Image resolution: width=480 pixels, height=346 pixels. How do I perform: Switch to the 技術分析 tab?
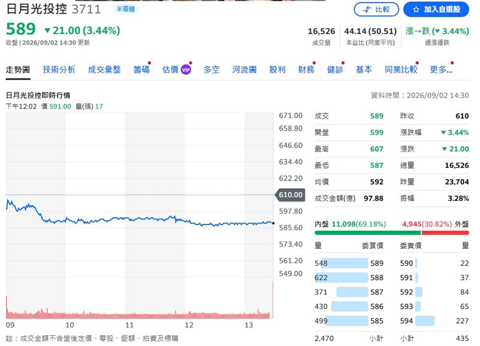[59, 70]
